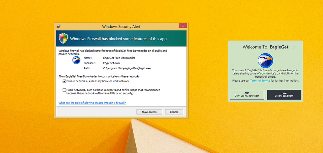Click the name EagleGet Free Downloader
The image size is (323, 153).
pos(119,58)
